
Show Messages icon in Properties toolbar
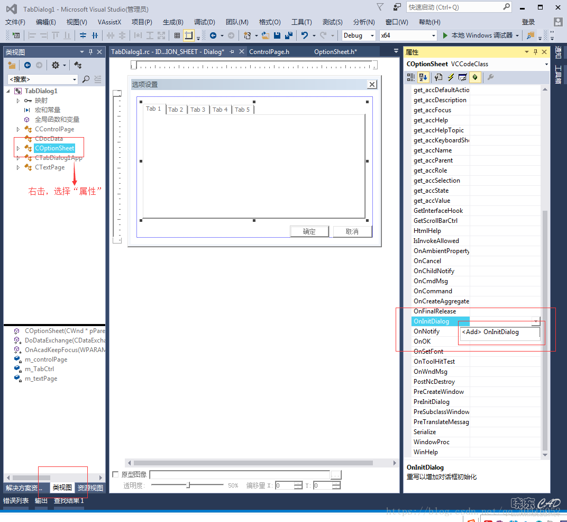click(462, 77)
